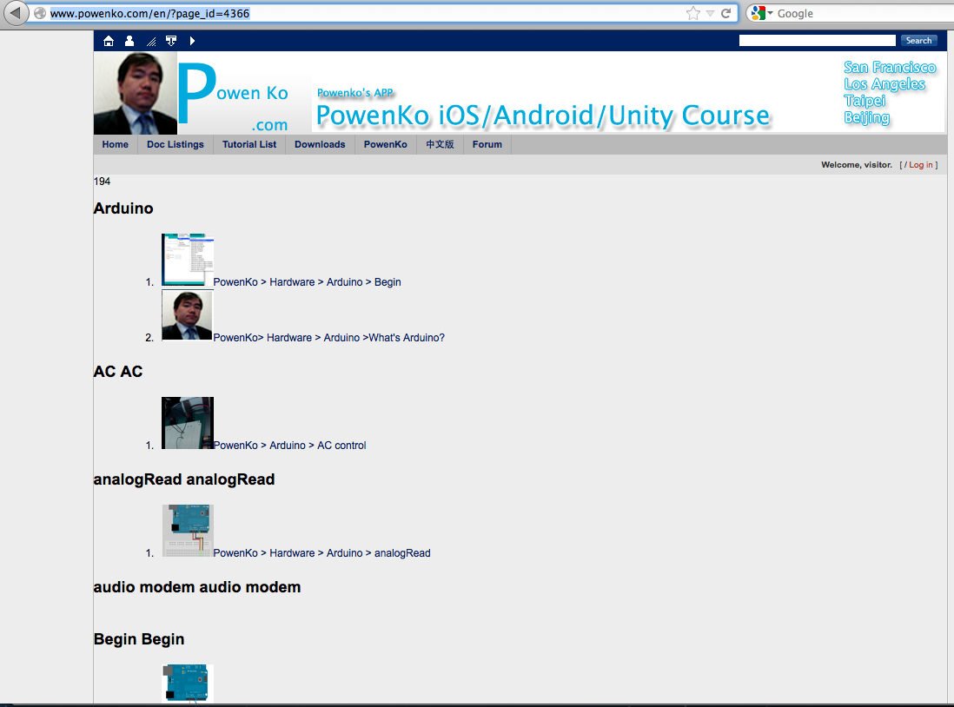Click the Welcome, visitor. text
954x707 pixels.
857,165
